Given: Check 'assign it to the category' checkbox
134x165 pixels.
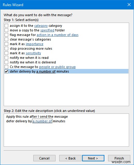Looking at the screenshot, I should 6,26.
